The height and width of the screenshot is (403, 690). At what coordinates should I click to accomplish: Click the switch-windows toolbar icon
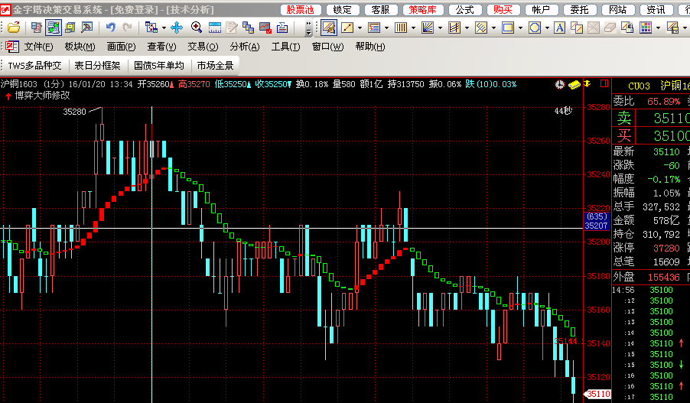(x=151, y=28)
